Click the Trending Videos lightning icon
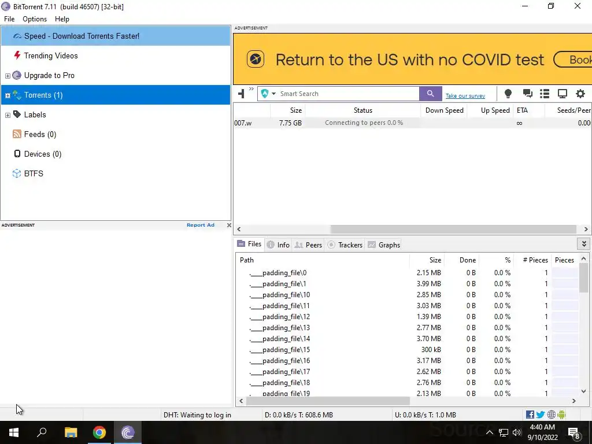The image size is (592, 444). 17,55
